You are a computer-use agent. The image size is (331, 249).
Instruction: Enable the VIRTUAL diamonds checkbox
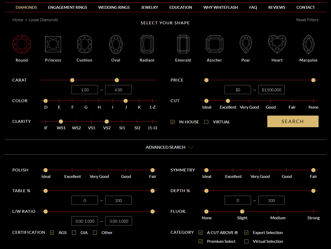(x=206, y=122)
